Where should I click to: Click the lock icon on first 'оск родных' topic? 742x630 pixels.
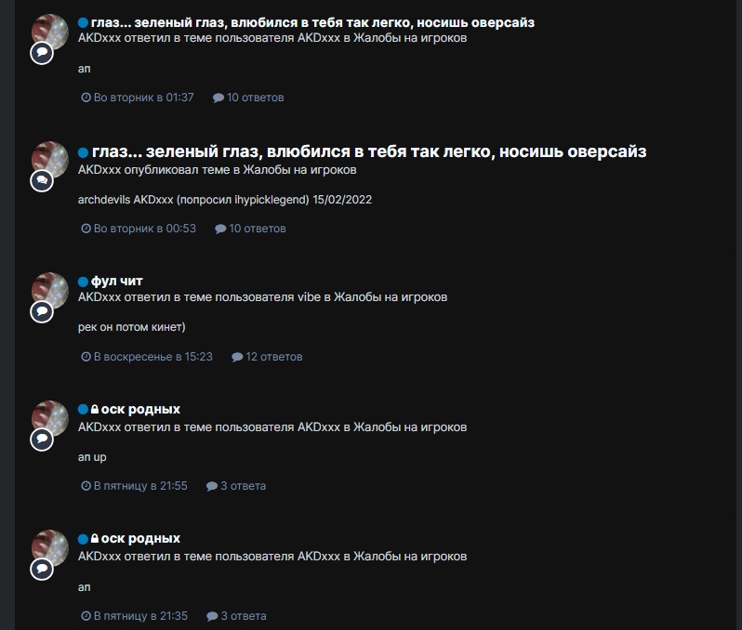point(95,409)
